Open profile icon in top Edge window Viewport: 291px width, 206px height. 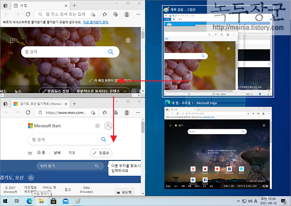click(127, 14)
